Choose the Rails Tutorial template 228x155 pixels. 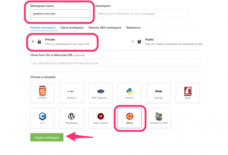click(x=100, y=118)
